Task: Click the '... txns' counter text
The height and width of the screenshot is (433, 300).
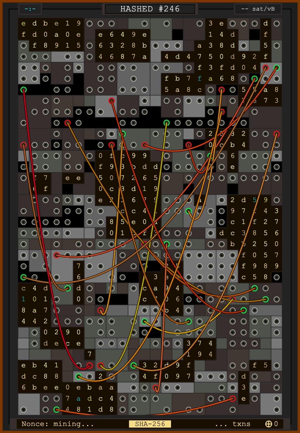Action: coord(233,424)
